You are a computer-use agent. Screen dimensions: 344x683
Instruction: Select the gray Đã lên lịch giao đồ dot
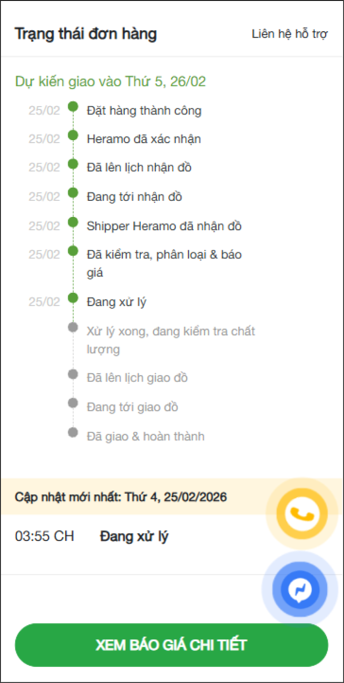click(72, 375)
